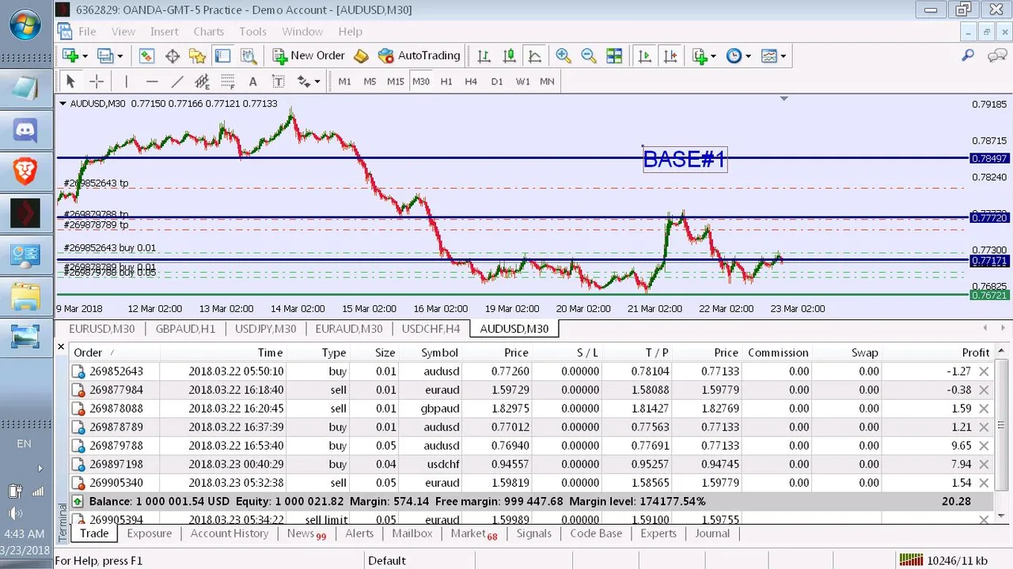Open the search magnifier in top-right

[967, 55]
